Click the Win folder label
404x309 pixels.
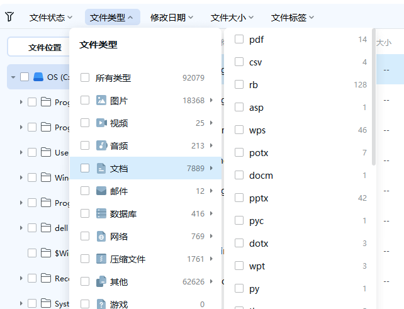(62, 177)
